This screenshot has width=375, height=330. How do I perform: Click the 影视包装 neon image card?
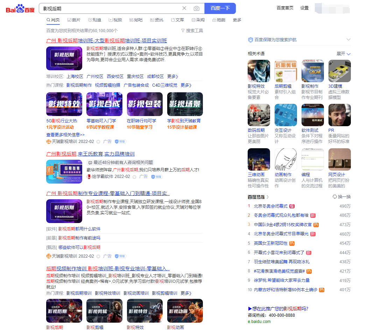(x=145, y=104)
